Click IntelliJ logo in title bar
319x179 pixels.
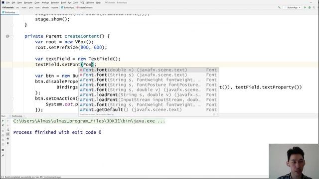coord(3,2)
